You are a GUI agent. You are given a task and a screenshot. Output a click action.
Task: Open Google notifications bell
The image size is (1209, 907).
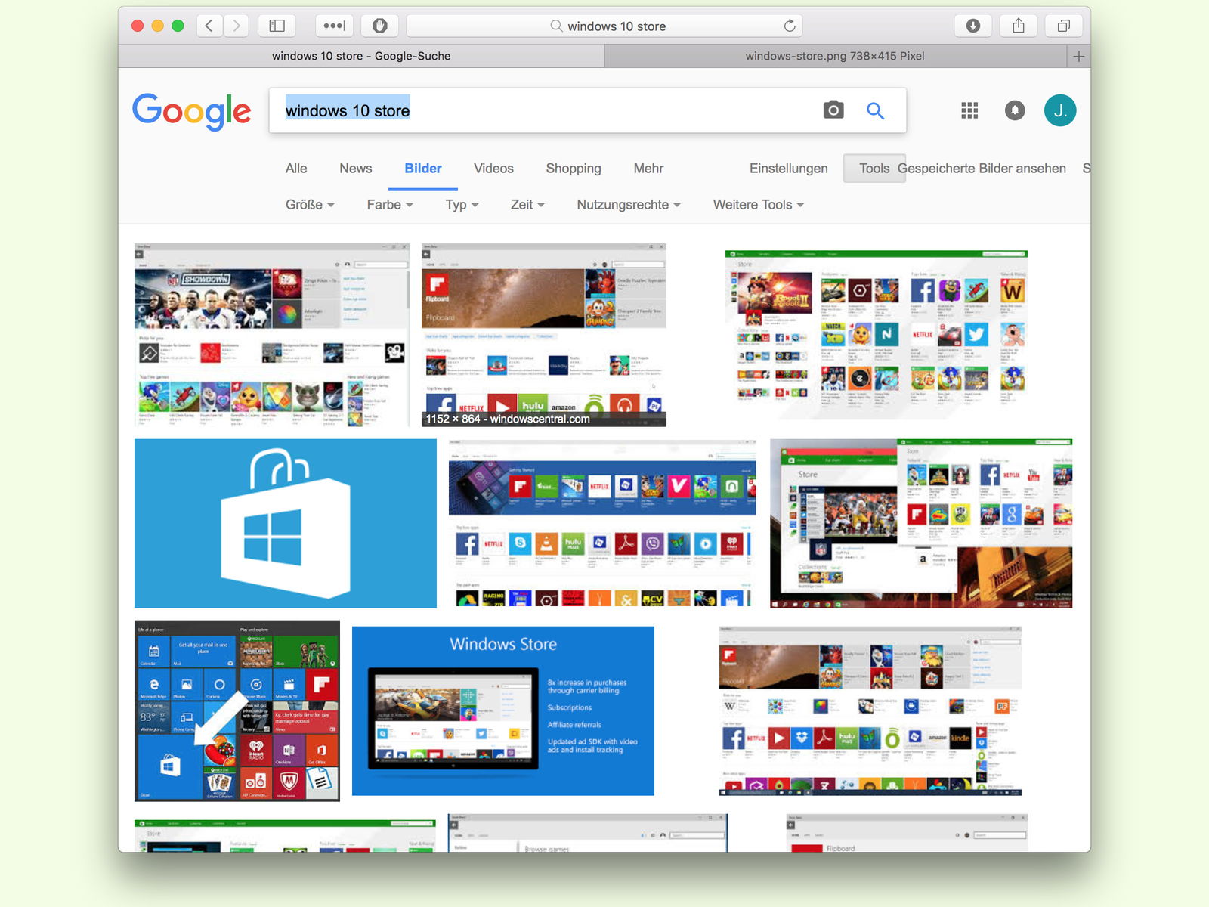click(1015, 110)
